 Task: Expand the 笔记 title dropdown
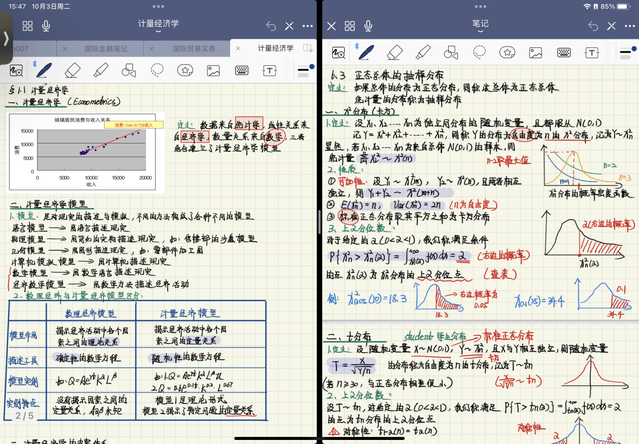(x=480, y=26)
